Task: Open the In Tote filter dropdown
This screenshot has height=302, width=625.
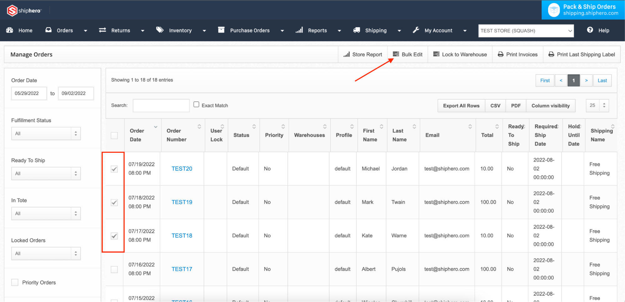Action: pyautogui.click(x=46, y=213)
